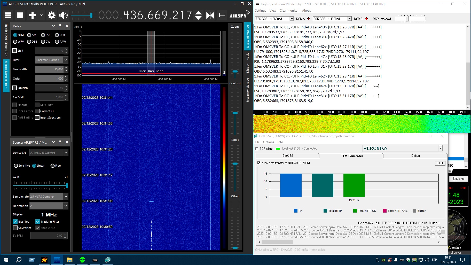Pin the Source AIRSPY R2 panel
The image size is (471, 265).
60,142
